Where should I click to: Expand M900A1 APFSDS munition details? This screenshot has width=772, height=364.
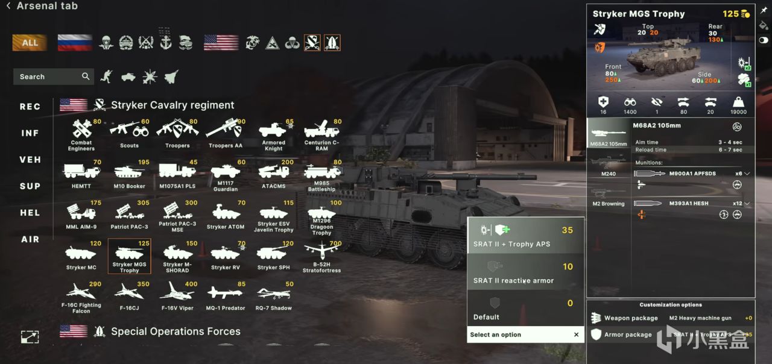pos(747,174)
